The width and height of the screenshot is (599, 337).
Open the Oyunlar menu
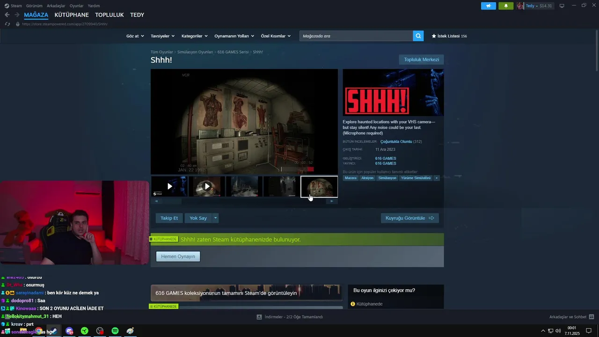click(77, 6)
